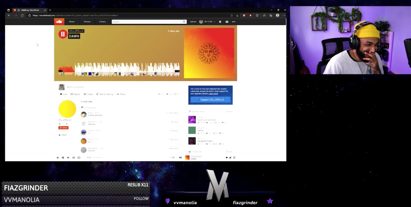Expand the More options under the track
411x207 pixels.
(x=121, y=94)
